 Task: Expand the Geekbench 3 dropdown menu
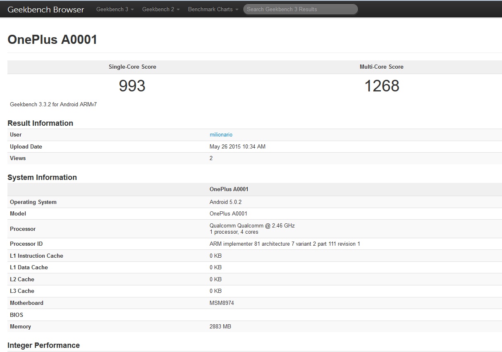(115, 9)
